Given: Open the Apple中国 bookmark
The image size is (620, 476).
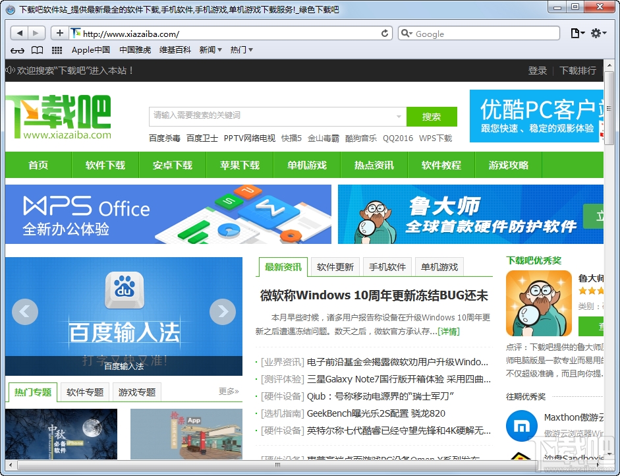Looking at the screenshot, I should click(90, 50).
